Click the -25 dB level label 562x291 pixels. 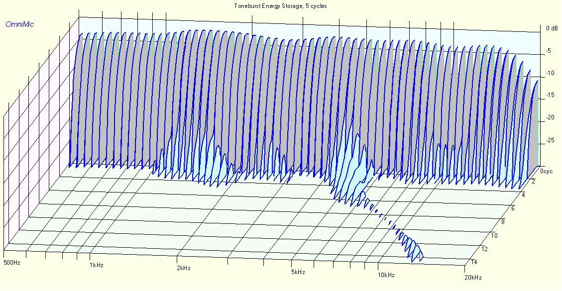coord(550,140)
